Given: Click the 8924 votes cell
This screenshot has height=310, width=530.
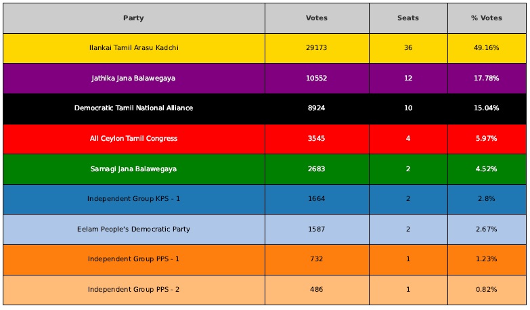Looking at the screenshot, I should tap(317, 108).
